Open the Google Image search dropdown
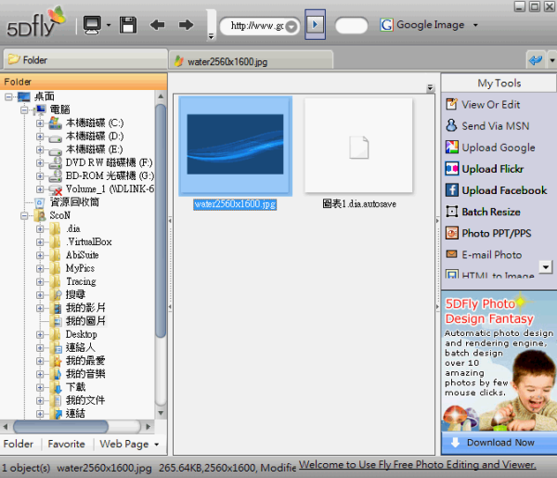Viewport: 557px width, 478px height. click(476, 25)
